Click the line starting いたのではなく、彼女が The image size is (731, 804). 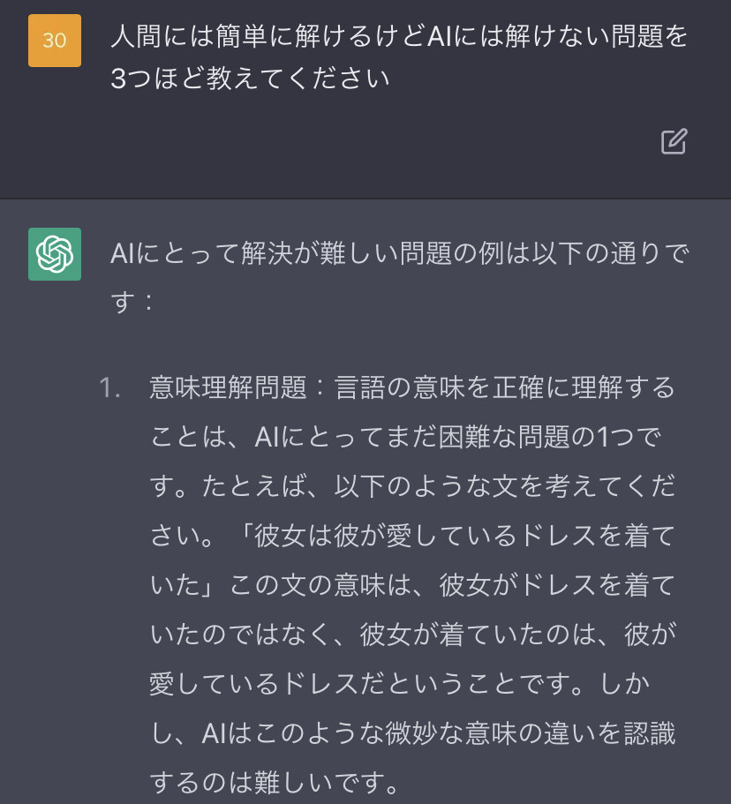412,635
